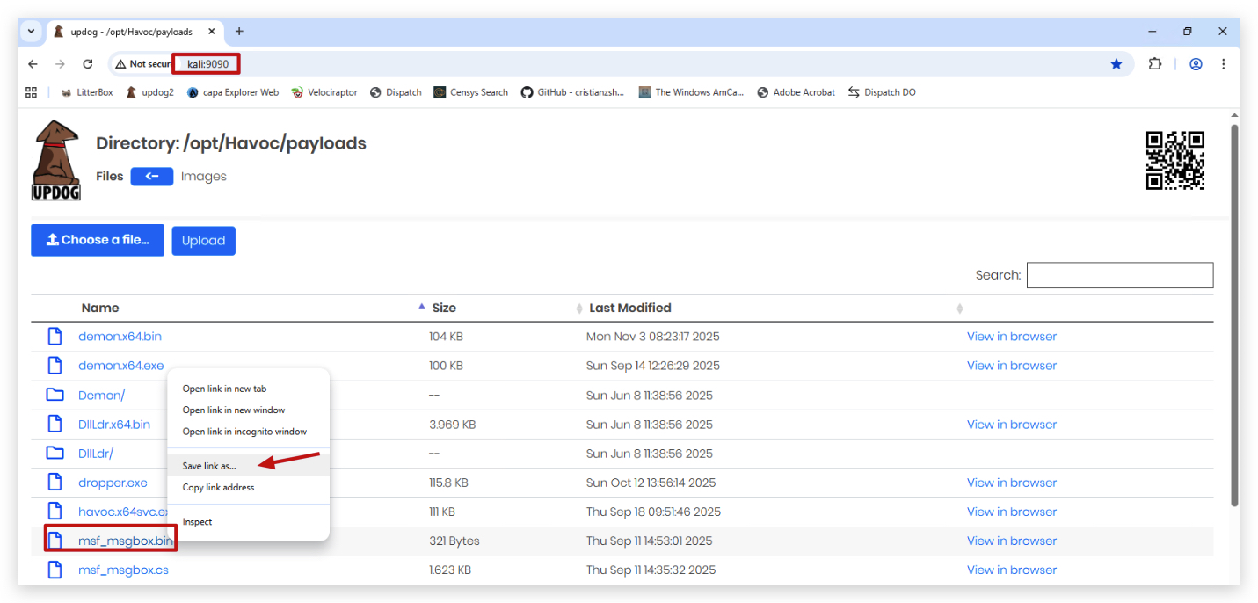Open the Dispatch DO bookmark
This screenshot has width=1258, height=603.
coord(882,92)
